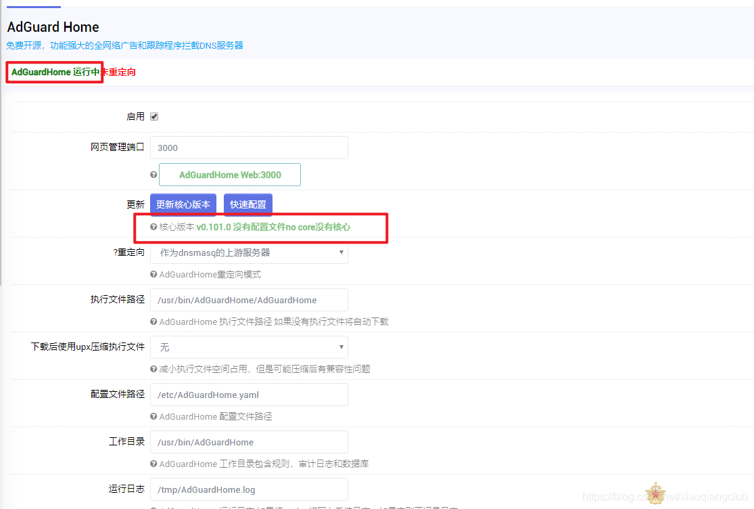The image size is (754, 509).
Task: Click the 快速配置 button
Action: (x=248, y=204)
